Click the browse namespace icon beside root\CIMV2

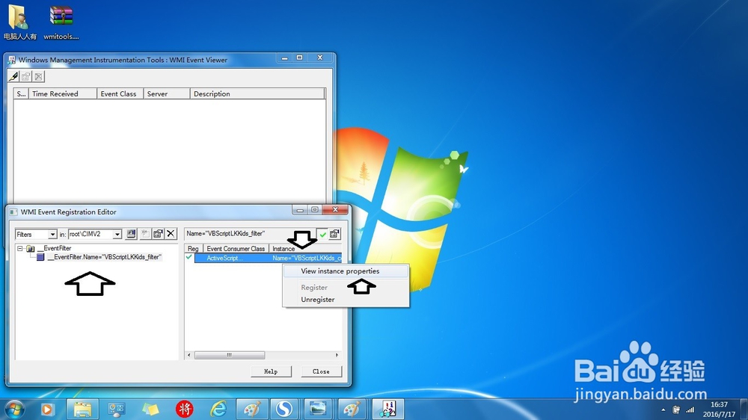[x=131, y=234]
